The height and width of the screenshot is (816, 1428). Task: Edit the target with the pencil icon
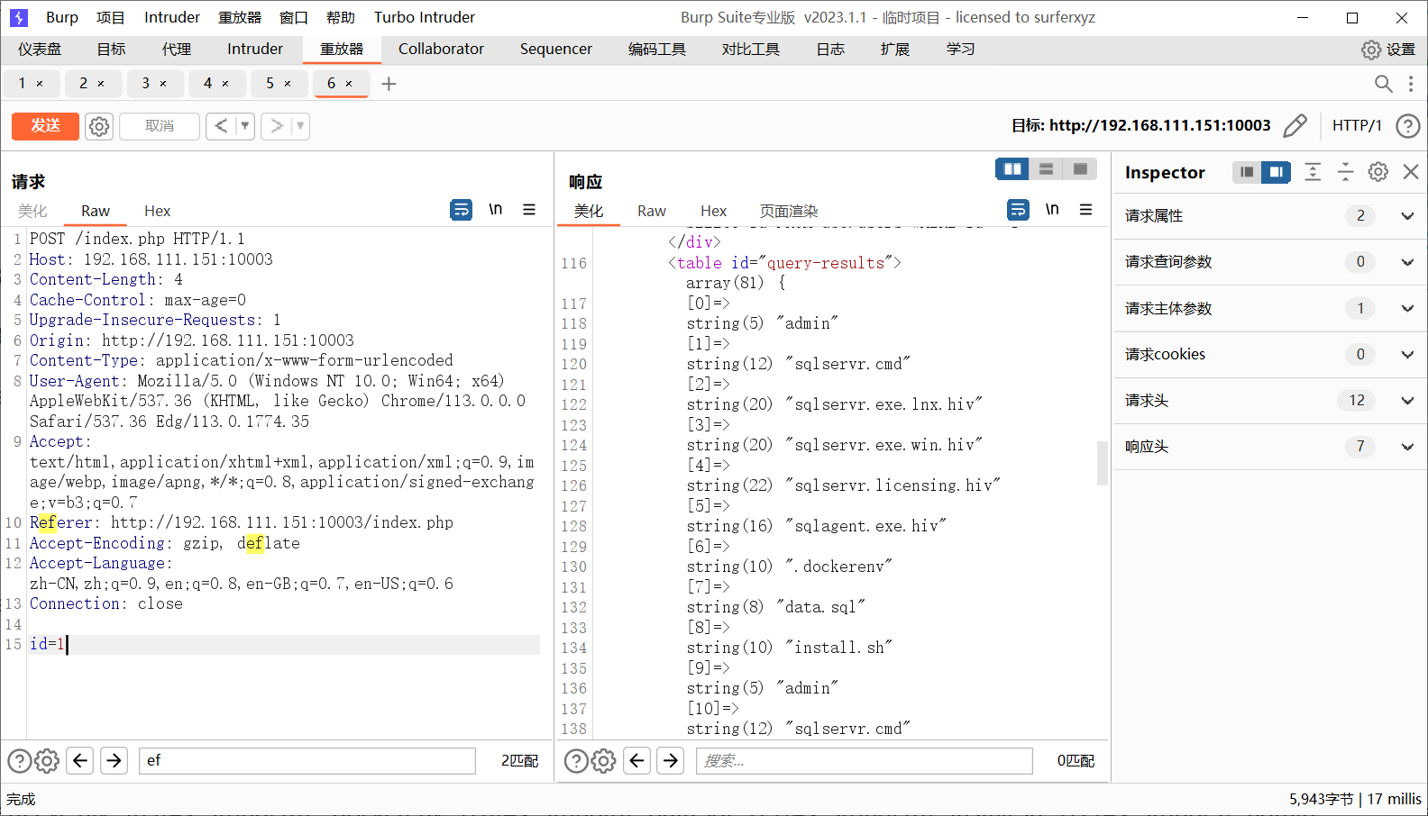(1295, 125)
